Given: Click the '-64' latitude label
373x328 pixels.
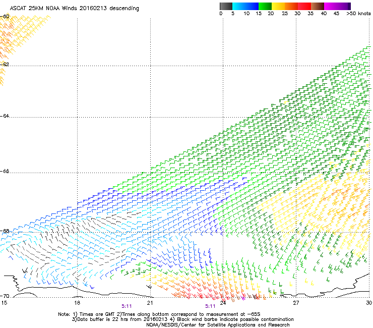Looking at the screenshot, I should point(5,116).
